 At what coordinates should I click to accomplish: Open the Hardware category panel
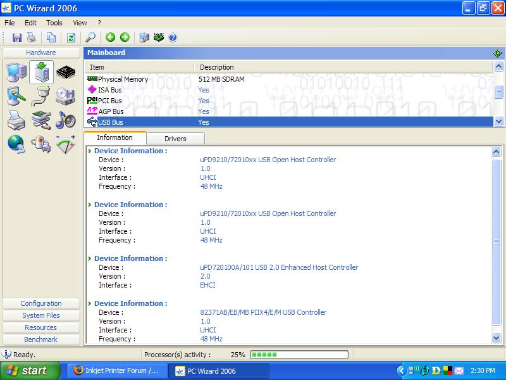41,53
